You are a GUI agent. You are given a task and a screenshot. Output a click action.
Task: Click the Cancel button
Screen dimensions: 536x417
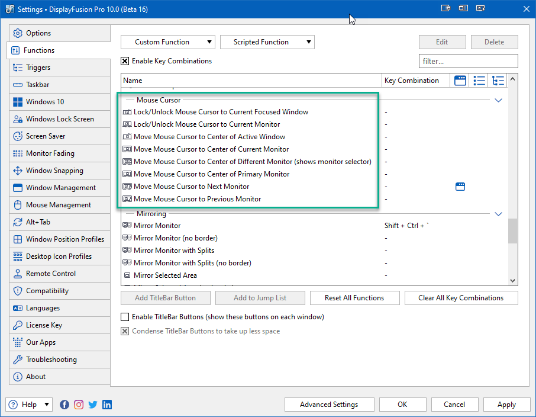pyautogui.click(x=454, y=405)
